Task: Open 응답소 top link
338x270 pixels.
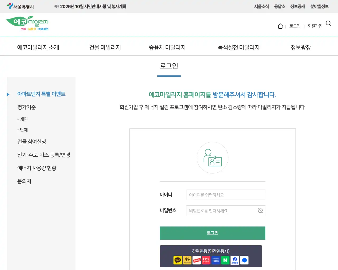Action: click(280, 6)
